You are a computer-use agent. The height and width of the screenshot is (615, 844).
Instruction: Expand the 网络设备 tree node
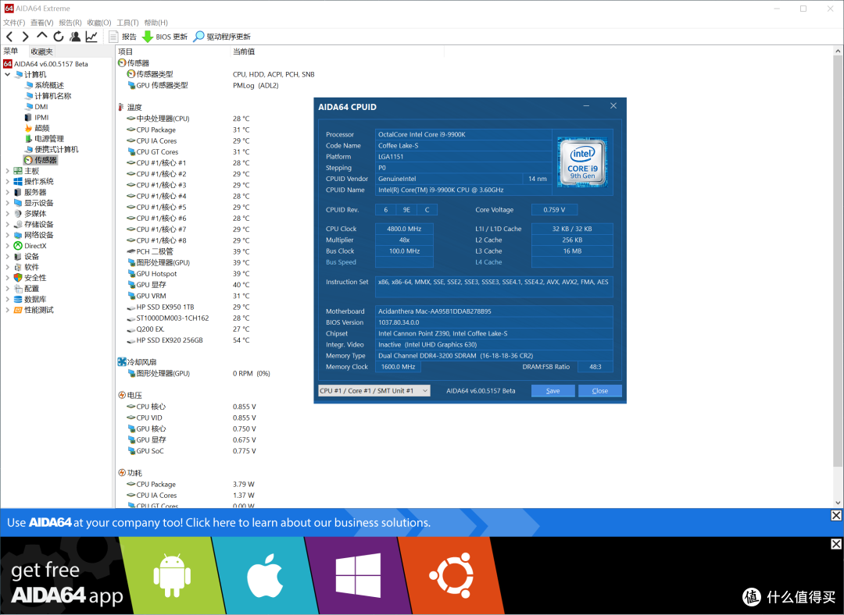8,235
